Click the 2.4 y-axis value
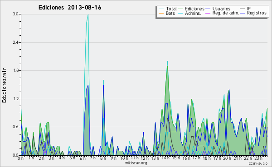272x167 pixels. point(15,42)
